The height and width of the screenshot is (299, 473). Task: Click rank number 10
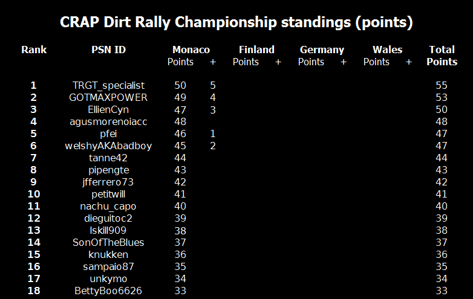pos(34,195)
